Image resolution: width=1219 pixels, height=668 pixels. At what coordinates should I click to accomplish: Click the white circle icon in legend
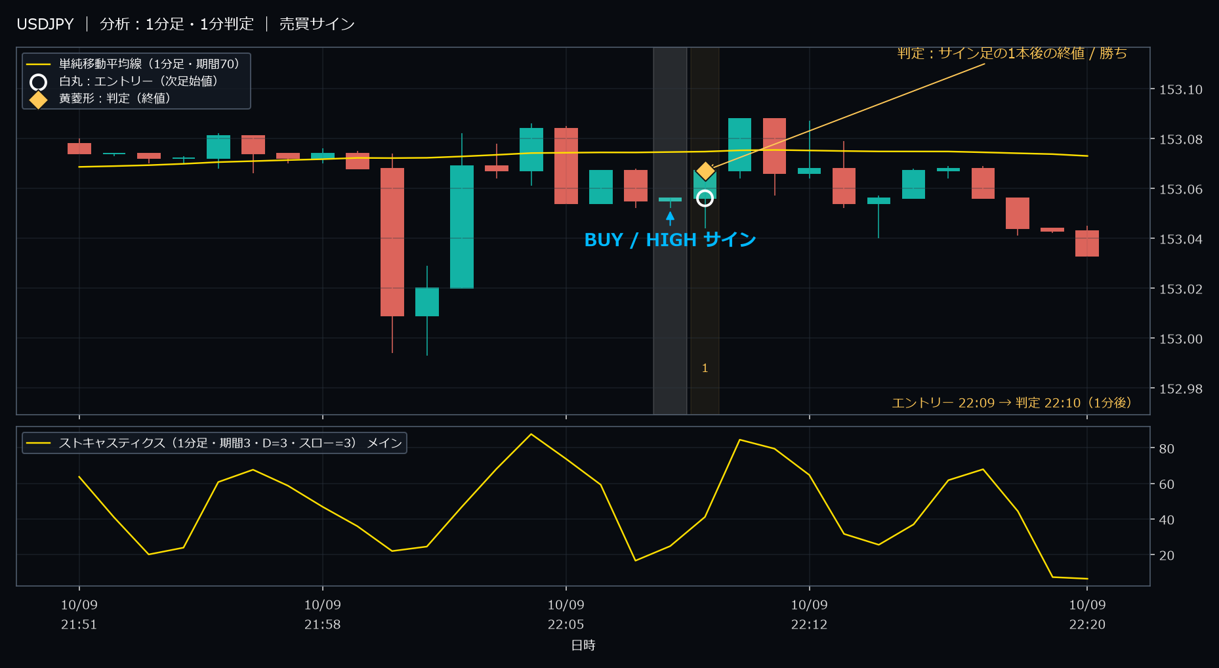click(x=39, y=82)
